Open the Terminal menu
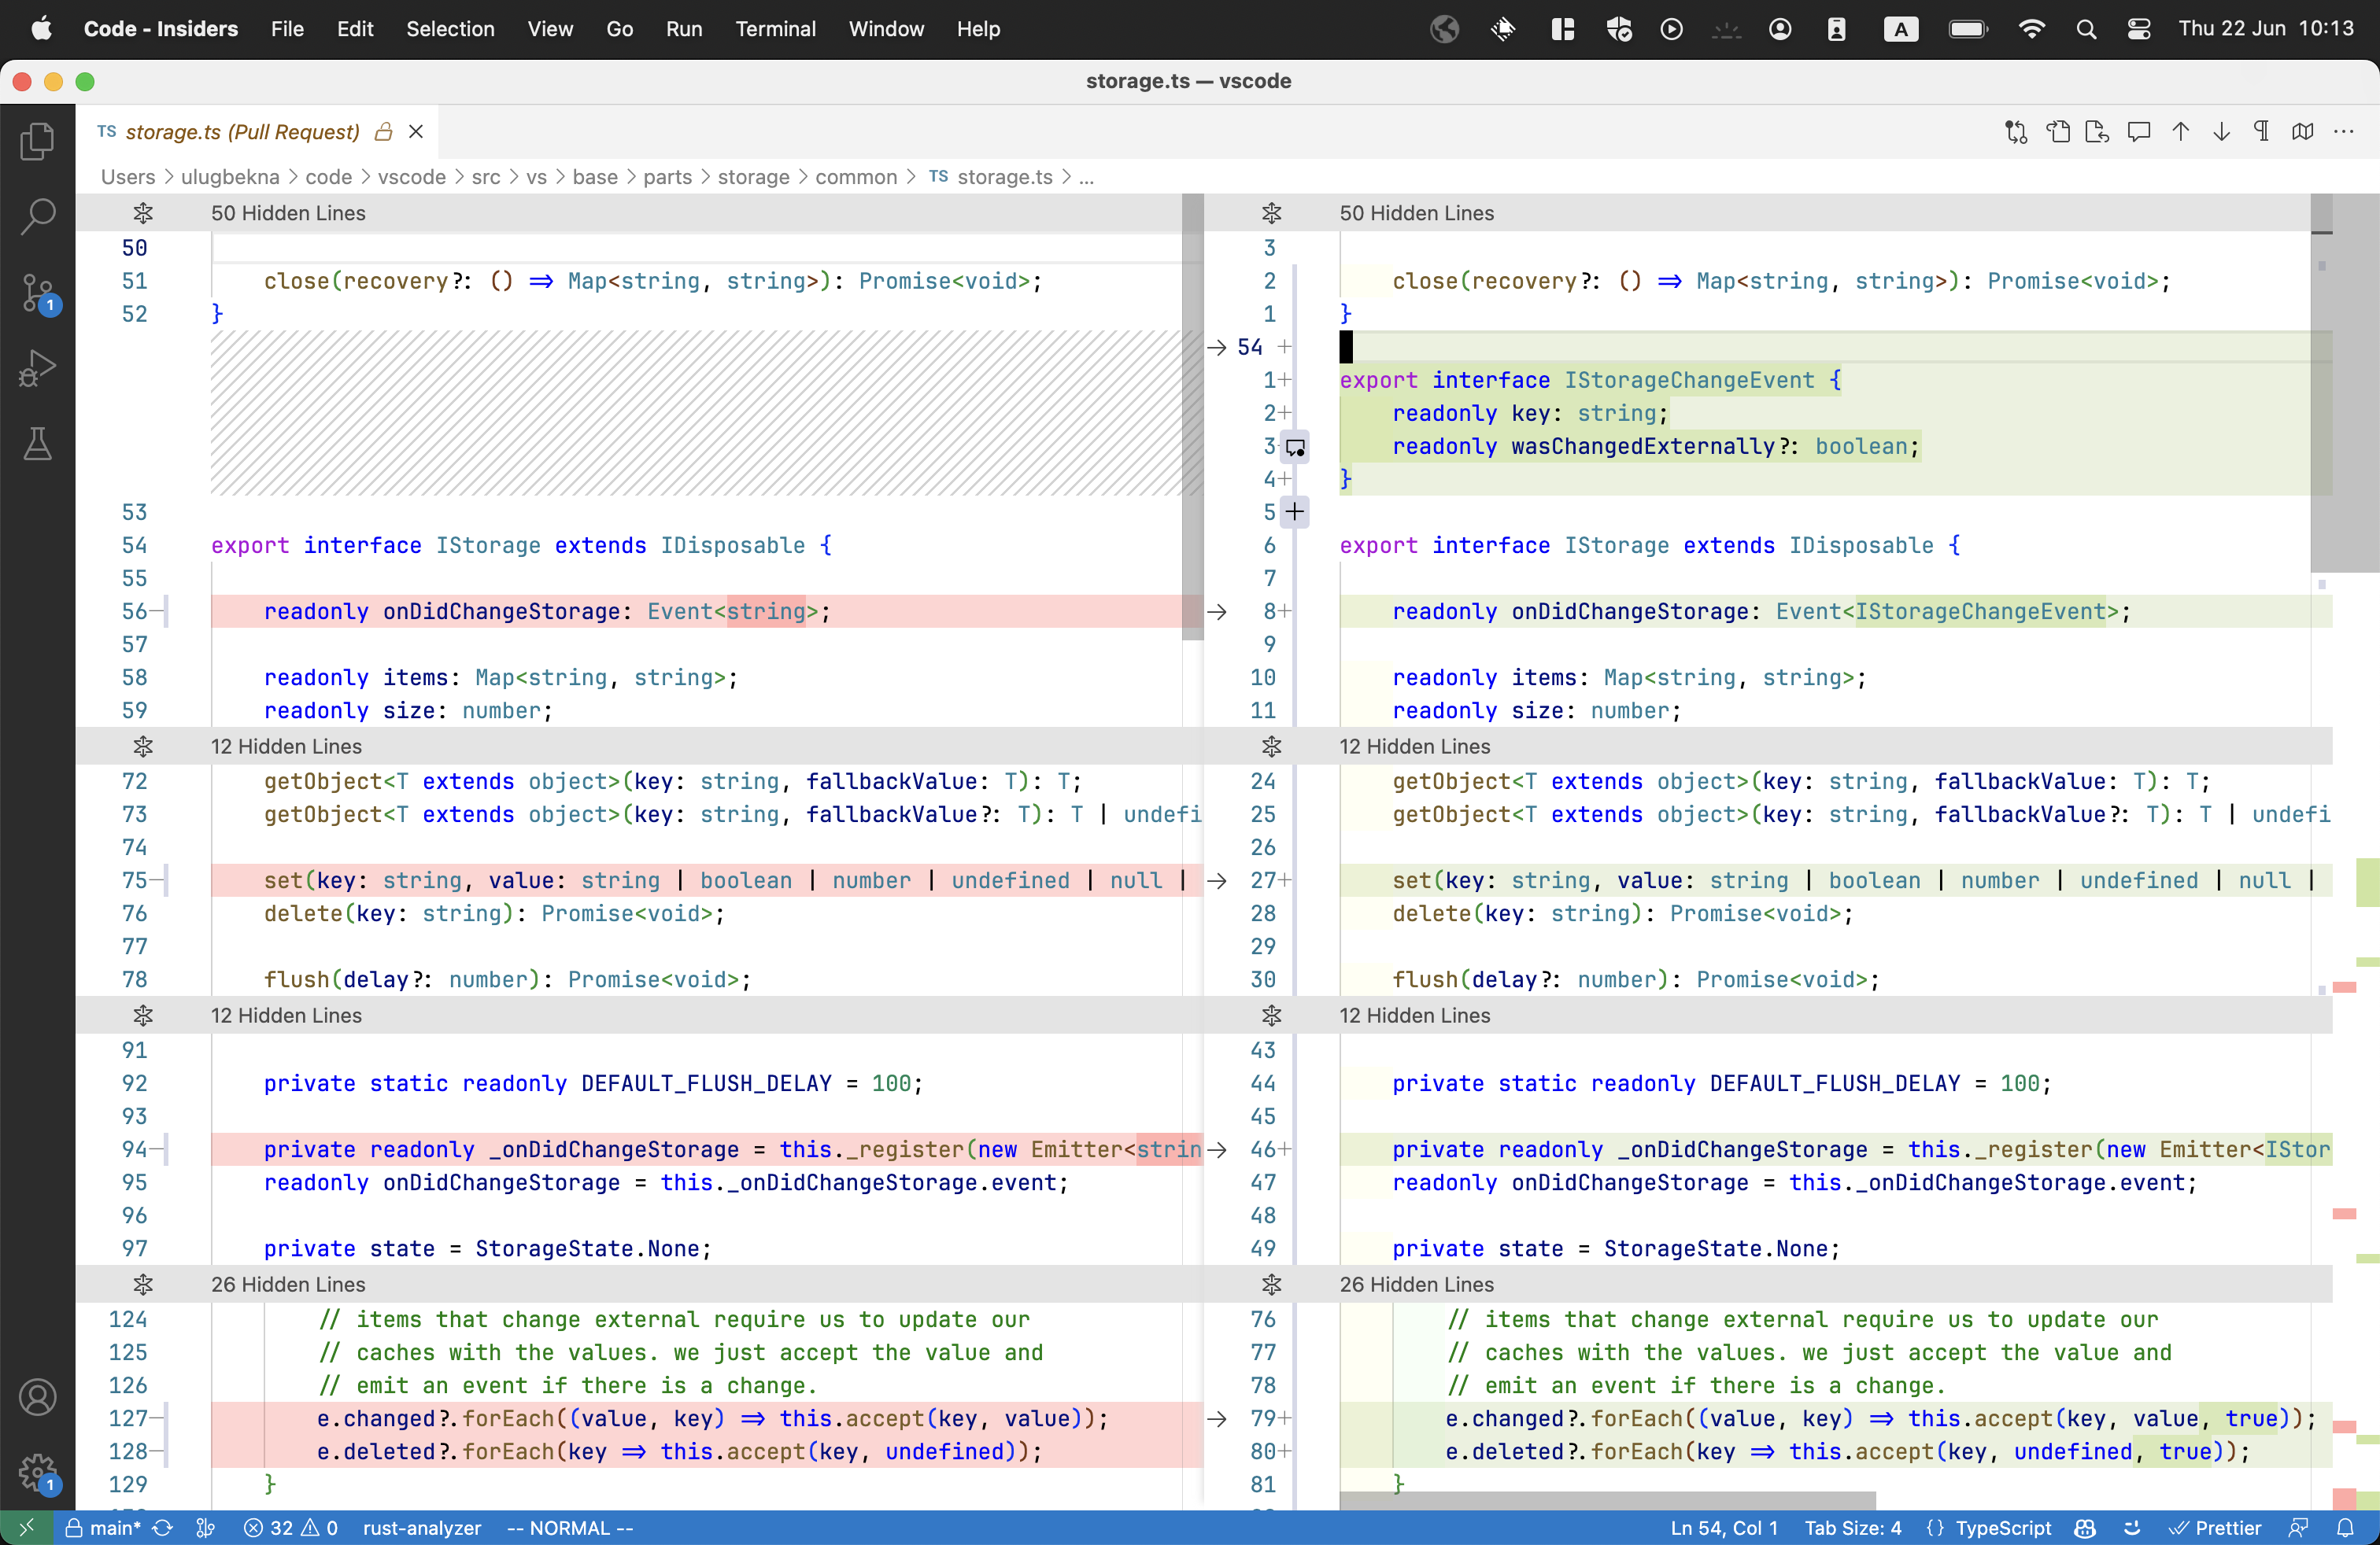 coord(775,29)
